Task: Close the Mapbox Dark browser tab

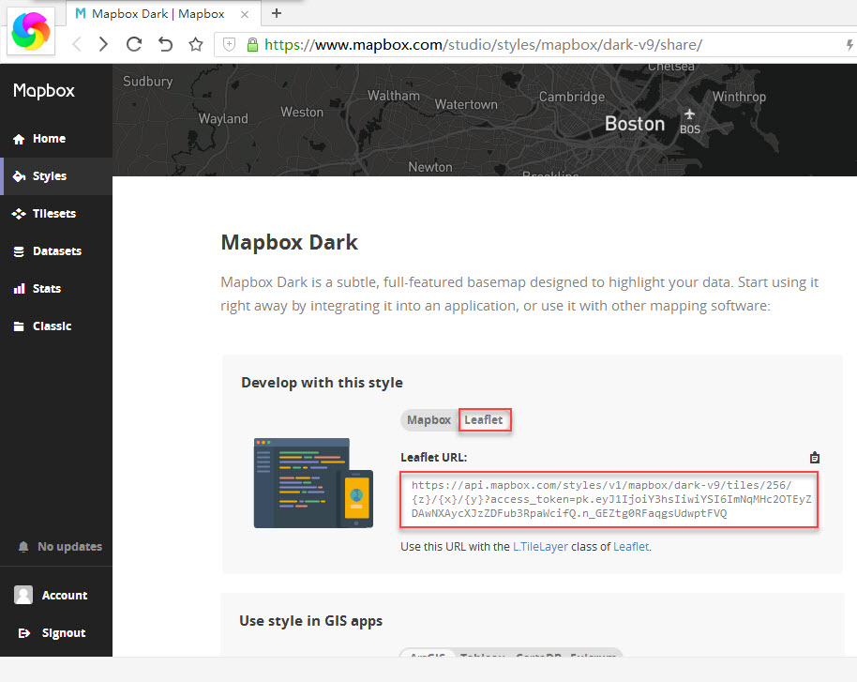Action: (x=245, y=14)
